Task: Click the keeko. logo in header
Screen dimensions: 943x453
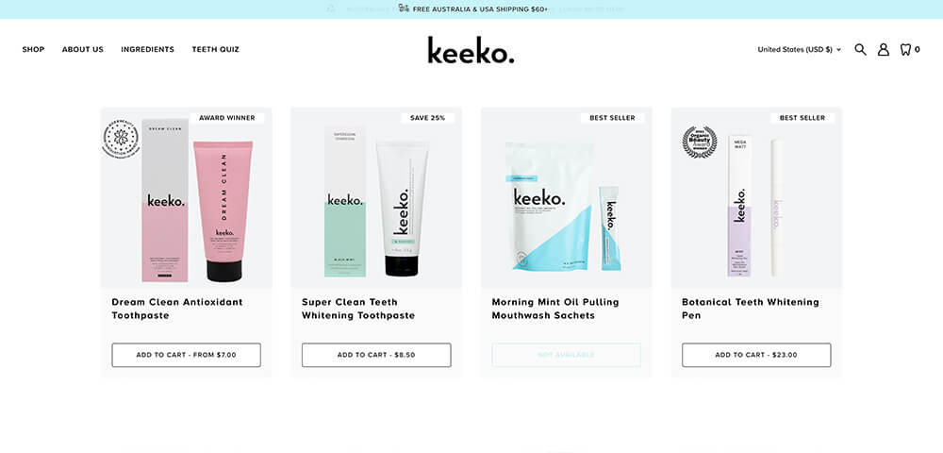Action: click(x=471, y=50)
